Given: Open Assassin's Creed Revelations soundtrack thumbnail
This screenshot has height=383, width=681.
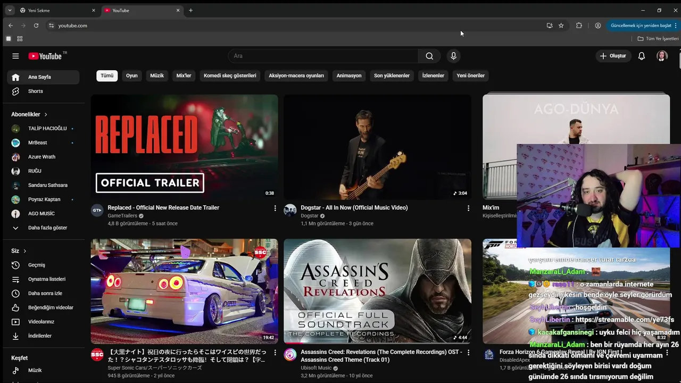Looking at the screenshot, I should tap(377, 291).
